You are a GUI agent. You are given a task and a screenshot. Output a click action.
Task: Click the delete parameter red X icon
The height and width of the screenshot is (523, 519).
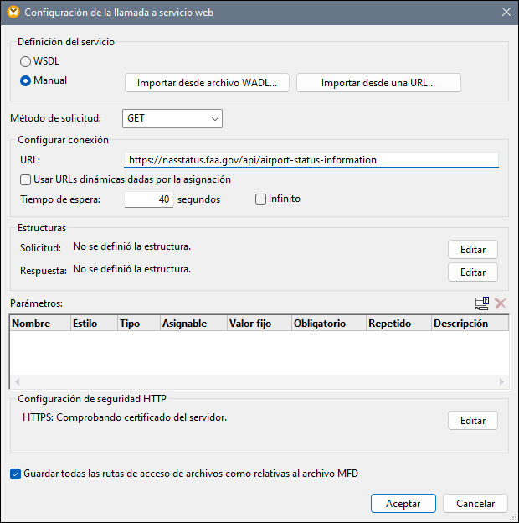[x=501, y=303]
